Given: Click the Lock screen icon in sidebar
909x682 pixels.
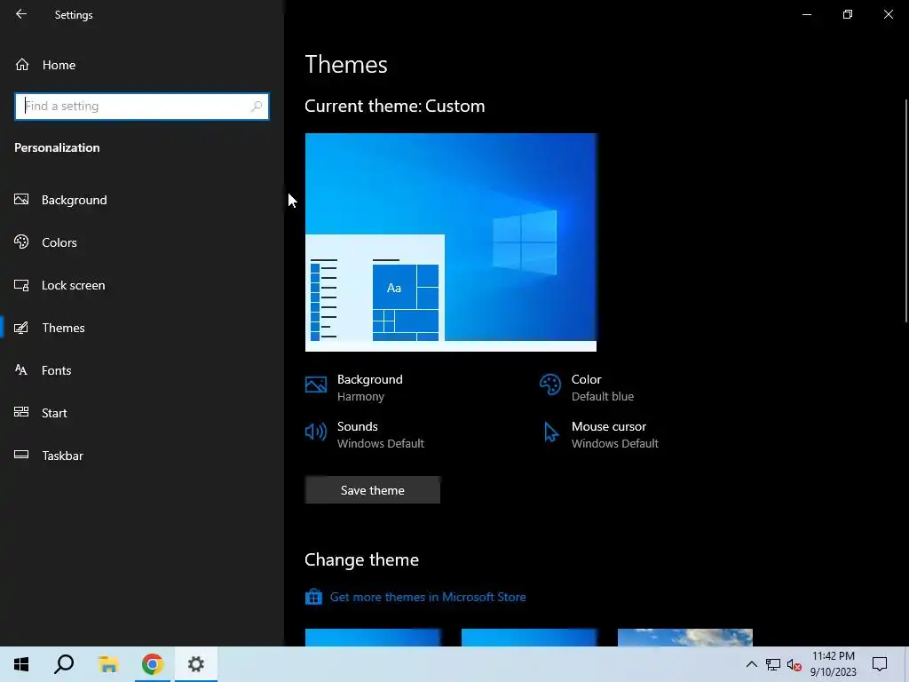Looking at the screenshot, I should [x=21, y=285].
